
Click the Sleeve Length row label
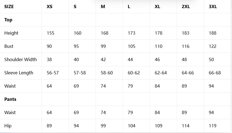point(19,73)
